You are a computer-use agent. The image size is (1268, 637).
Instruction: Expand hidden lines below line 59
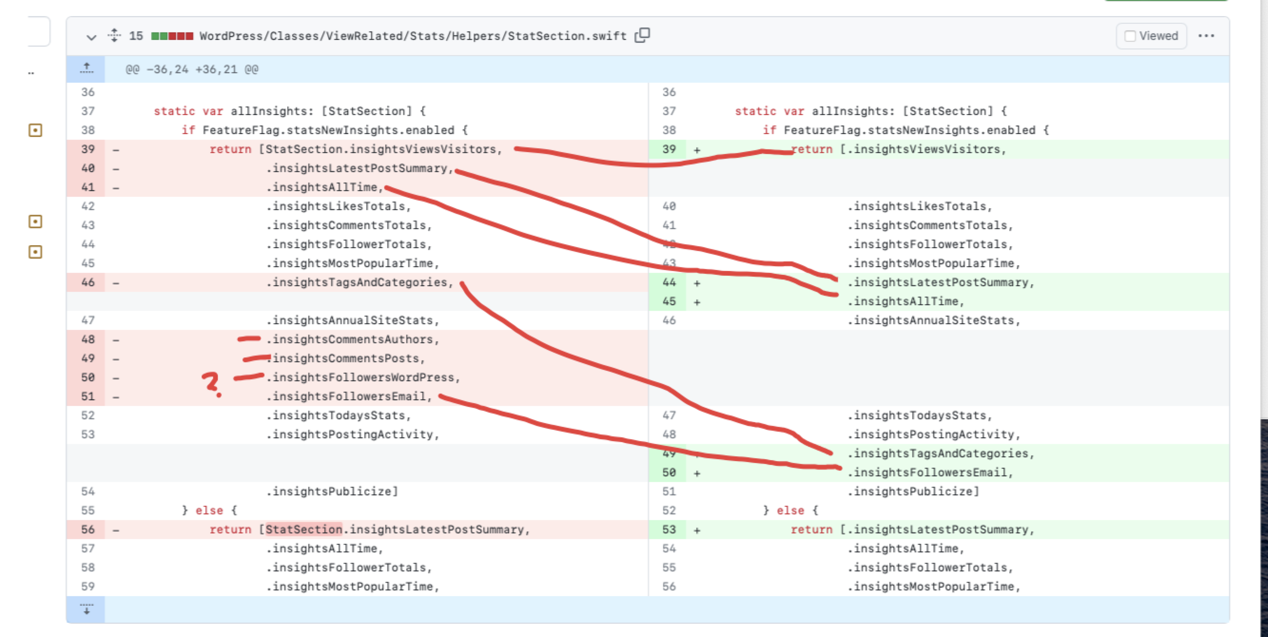coord(86,609)
